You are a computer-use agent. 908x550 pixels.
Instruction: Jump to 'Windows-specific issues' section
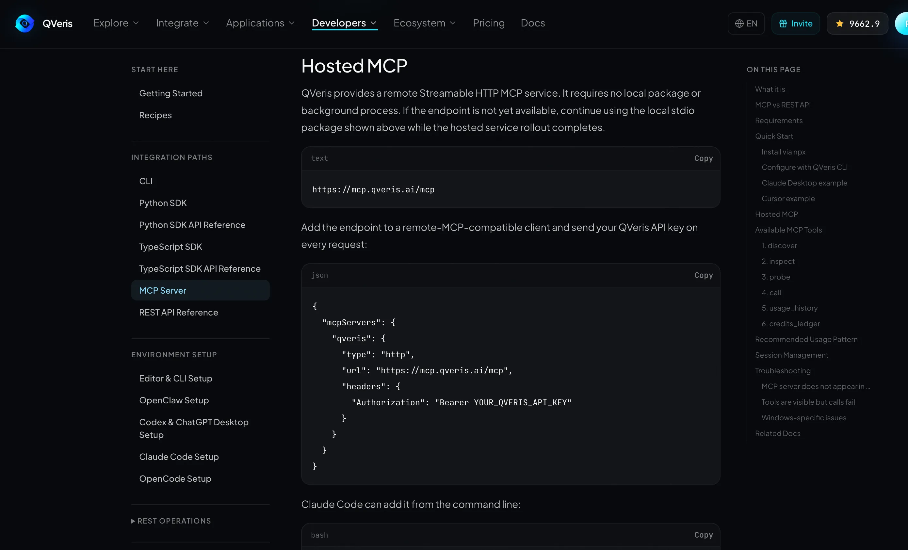point(804,418)
